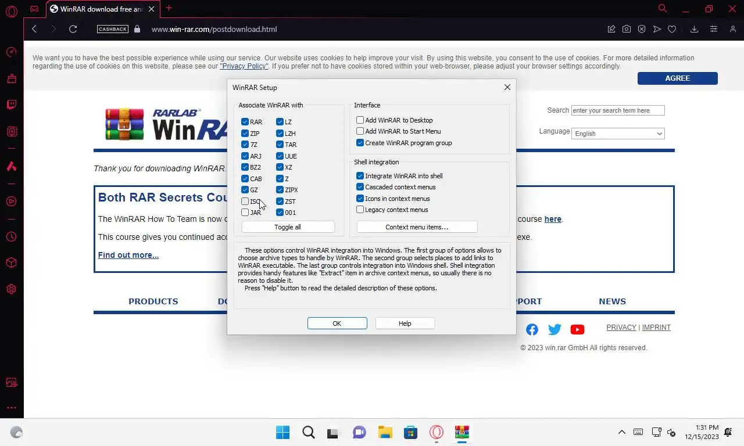Open GX Cleaner broom icon in sidebar
The image size is (744, 446).
click(12, 78)
